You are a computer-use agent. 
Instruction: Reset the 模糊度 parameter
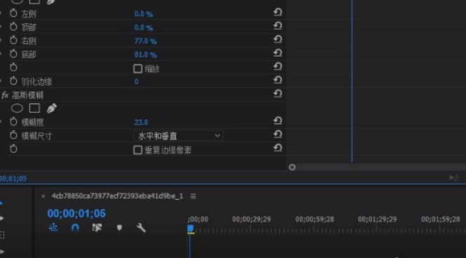click(x=278, y=121)
